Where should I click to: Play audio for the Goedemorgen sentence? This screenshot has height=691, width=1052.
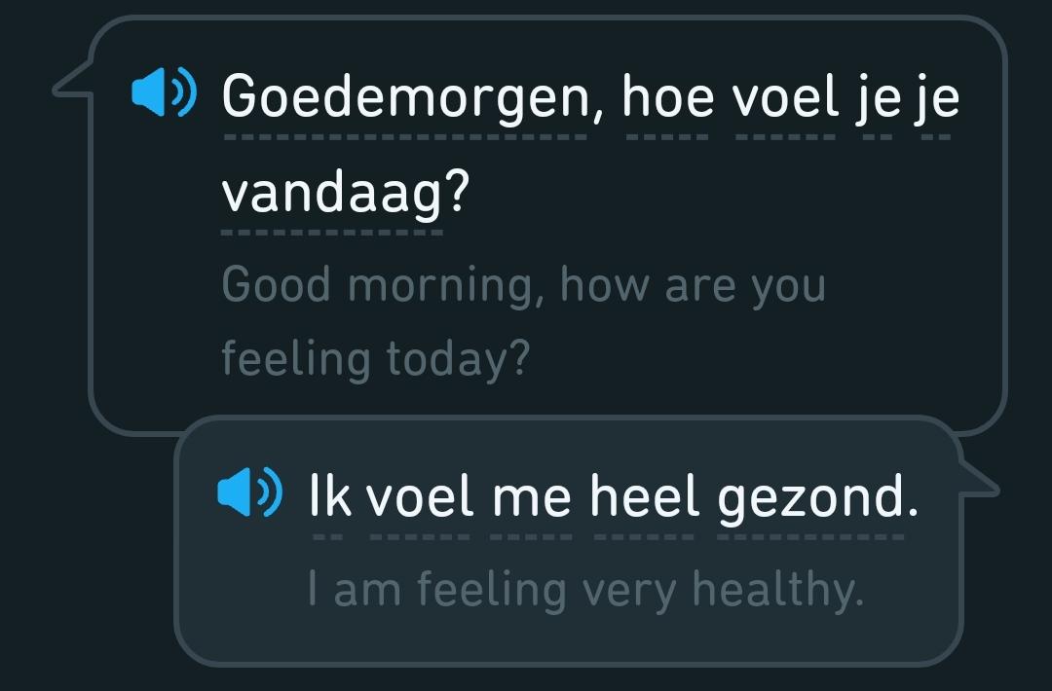(165, 91)
